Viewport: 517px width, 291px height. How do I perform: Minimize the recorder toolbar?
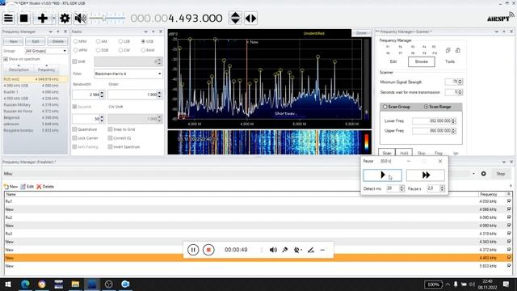[322, 250]
